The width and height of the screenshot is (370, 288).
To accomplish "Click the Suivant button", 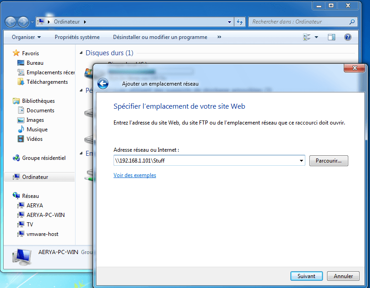I will (x=306, y=276).
